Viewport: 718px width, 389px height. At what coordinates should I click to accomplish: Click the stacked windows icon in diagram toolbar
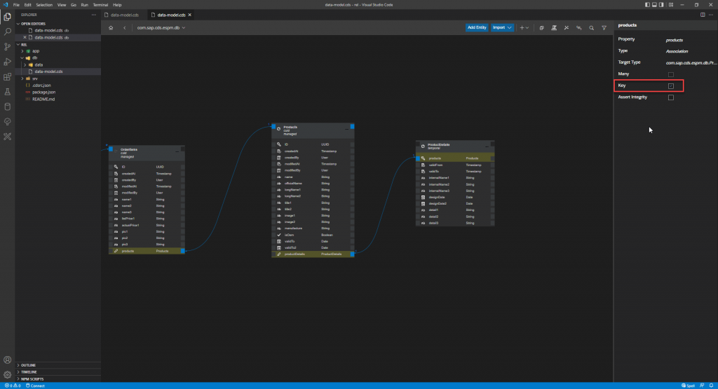542,28
